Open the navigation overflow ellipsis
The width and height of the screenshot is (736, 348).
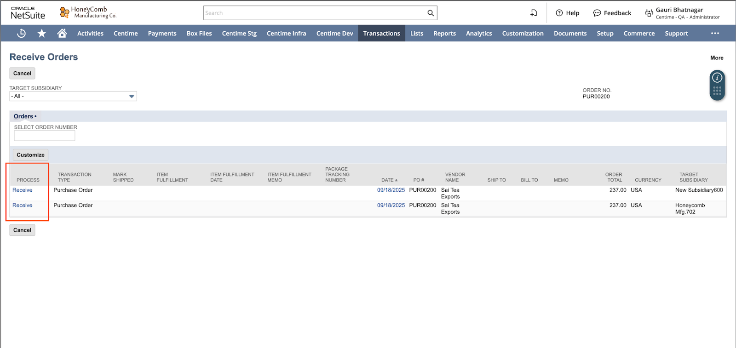pos(715,33)
